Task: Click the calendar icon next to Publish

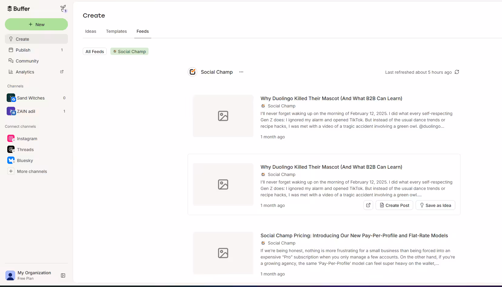Action: pyautogui.click(x=11, y=50)
